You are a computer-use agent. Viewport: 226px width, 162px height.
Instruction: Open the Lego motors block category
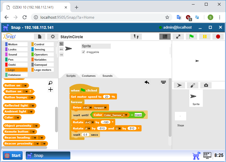tap(43, 70)
